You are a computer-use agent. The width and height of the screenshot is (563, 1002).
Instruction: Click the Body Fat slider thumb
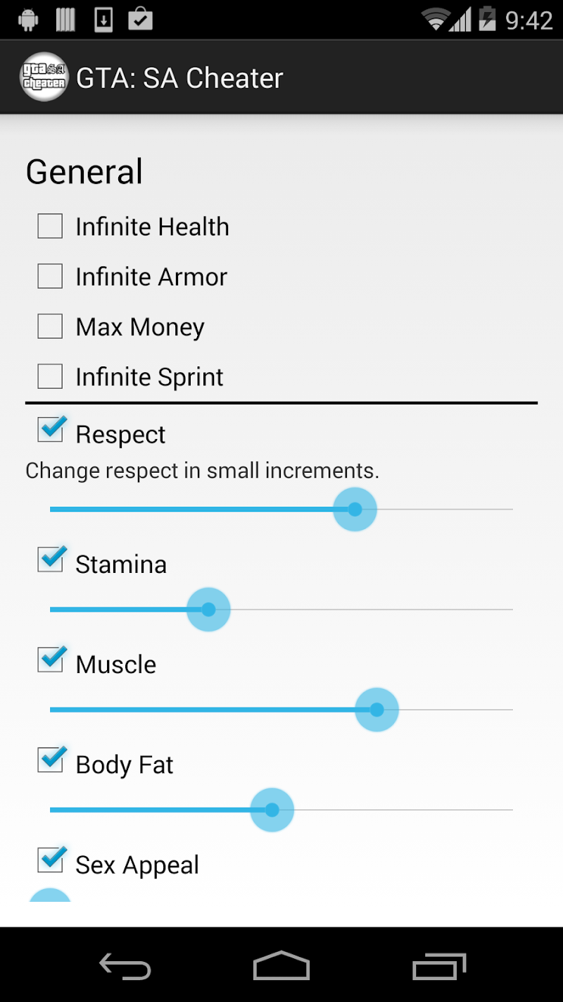pyautogui.click(x=272, y=810)
